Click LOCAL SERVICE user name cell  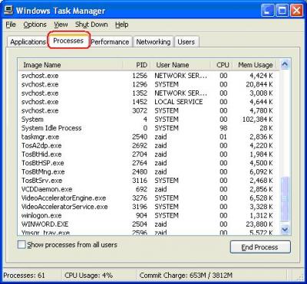coord(179,102)
